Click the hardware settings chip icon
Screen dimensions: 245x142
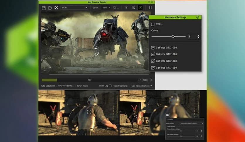[x=127, y=8]
